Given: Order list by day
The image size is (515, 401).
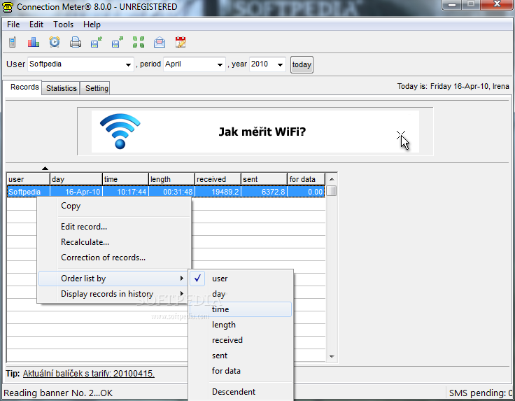Looking at the screenshot, I should [241, 294].
